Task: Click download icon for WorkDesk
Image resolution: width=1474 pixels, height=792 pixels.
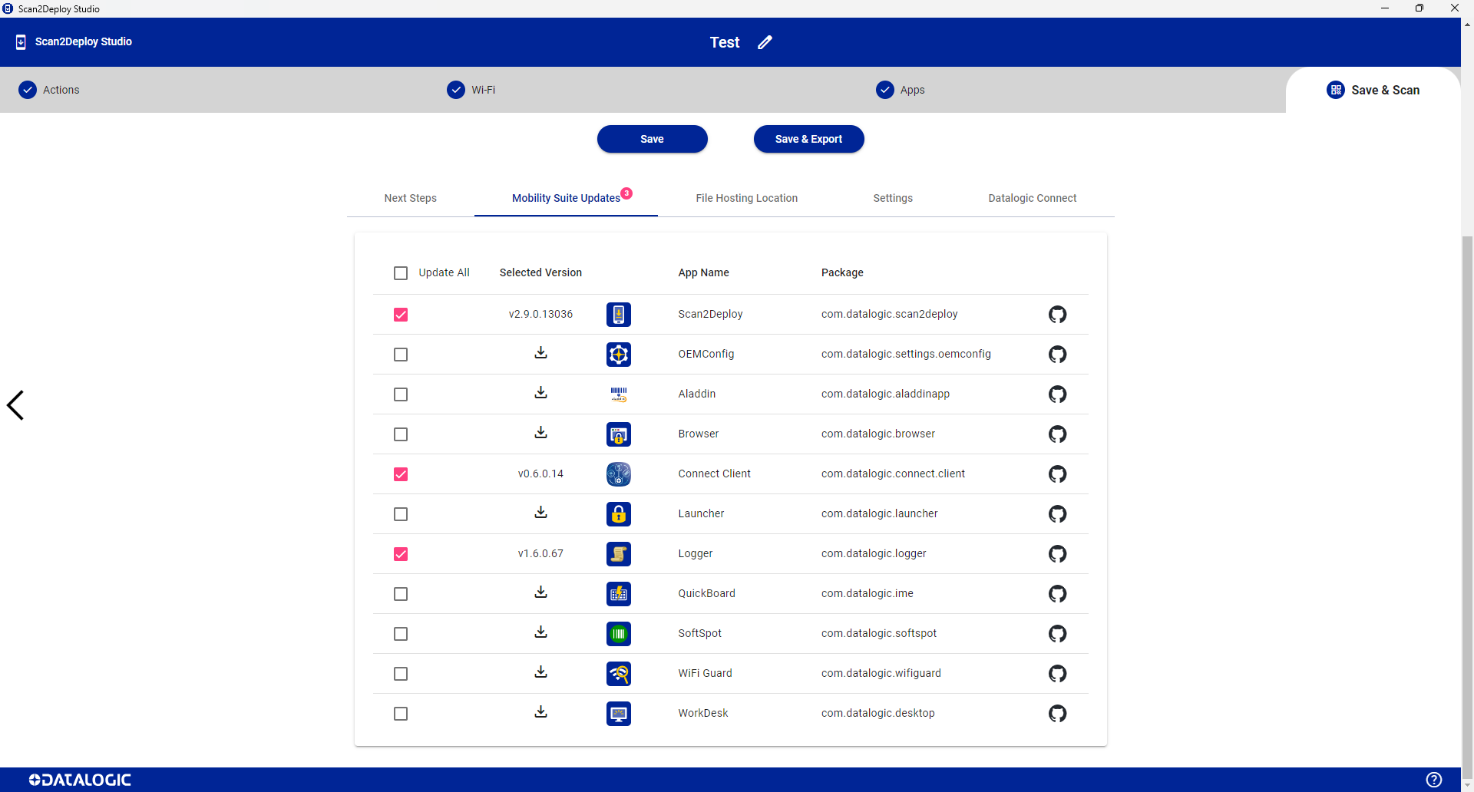Action: pos(540,711)
